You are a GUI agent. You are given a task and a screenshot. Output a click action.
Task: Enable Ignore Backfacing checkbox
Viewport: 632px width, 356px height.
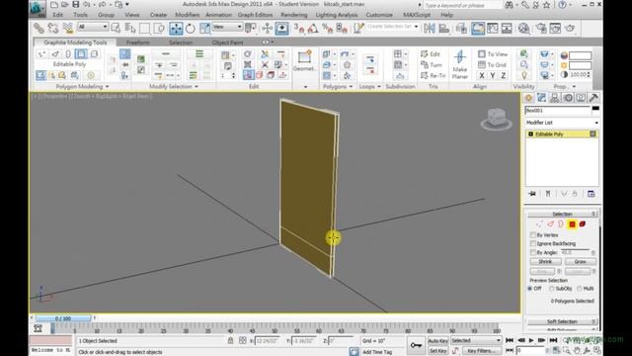(x=533, y=244)
